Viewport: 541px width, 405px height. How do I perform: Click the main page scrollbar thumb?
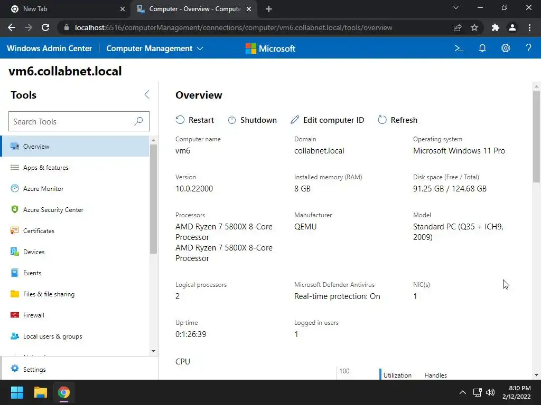pos(536,137)
